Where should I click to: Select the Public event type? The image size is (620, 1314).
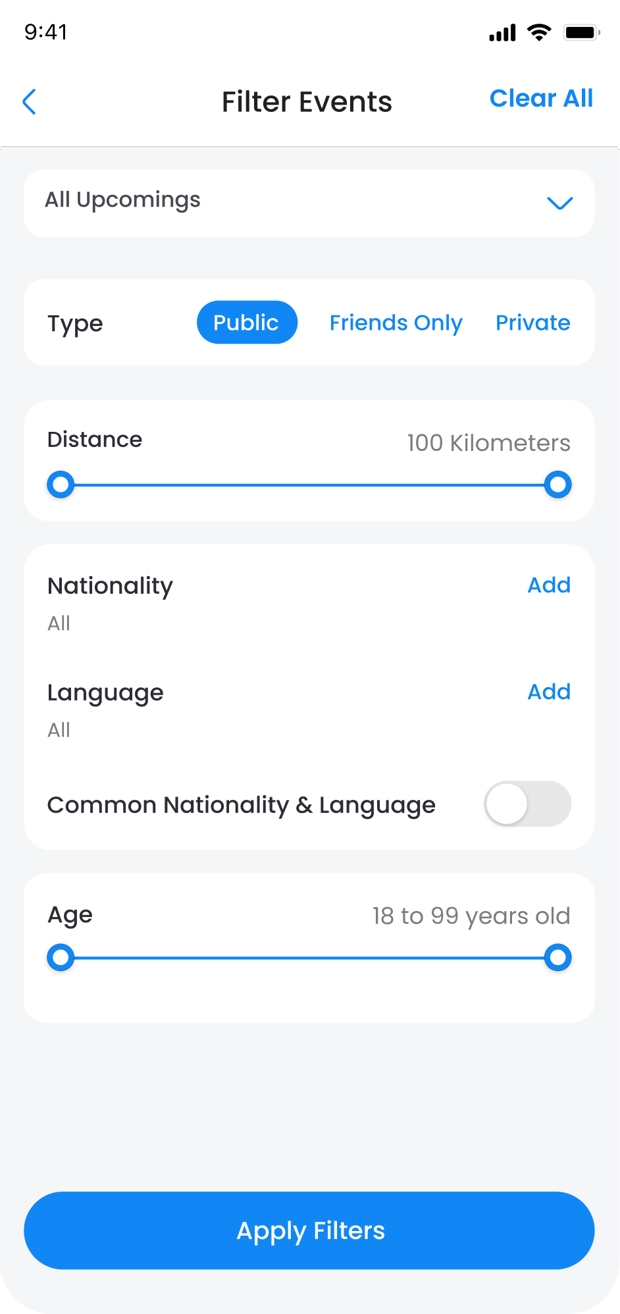pos(247,323)
